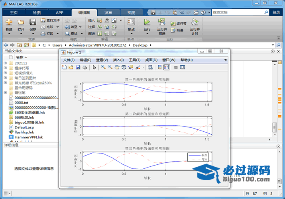Expand the 短视频相关 folder

coord(5,73)
